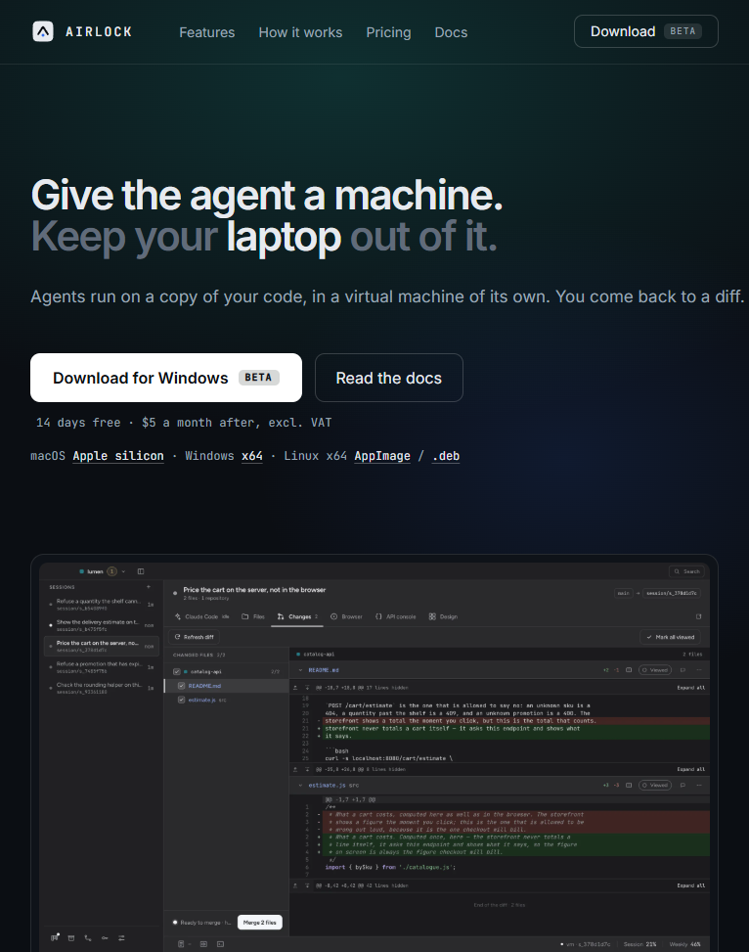Click side-by-side view icon for estimate.js

tap(629, 785)
